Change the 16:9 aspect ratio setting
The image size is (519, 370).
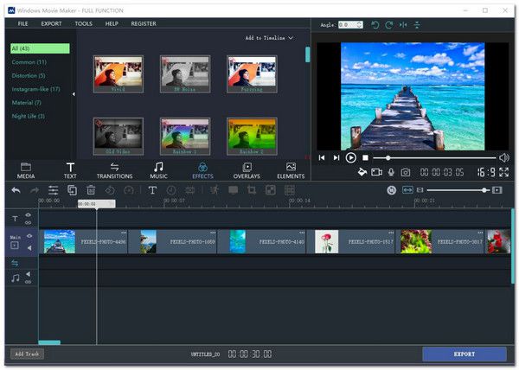486,172
